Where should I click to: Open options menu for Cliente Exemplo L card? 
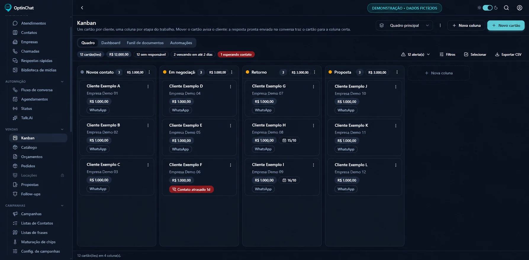395,165
